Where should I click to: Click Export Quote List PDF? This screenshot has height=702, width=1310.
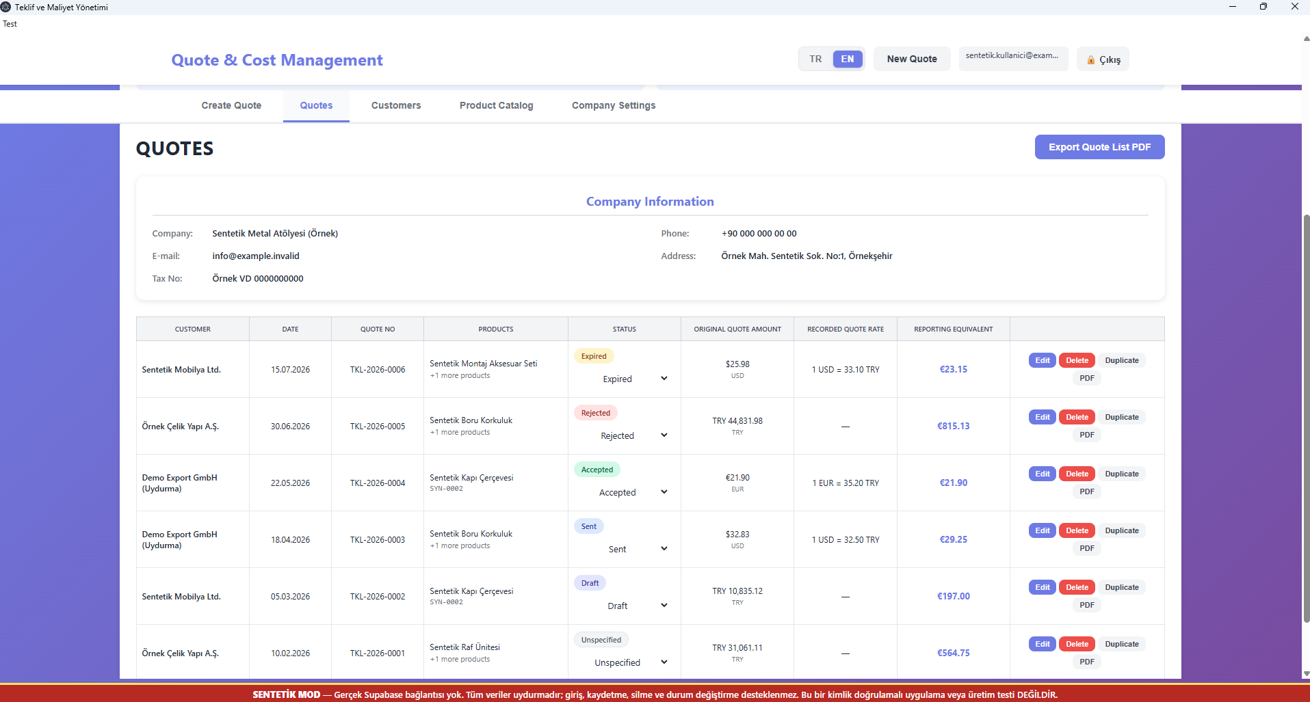tap(1099, 147)
